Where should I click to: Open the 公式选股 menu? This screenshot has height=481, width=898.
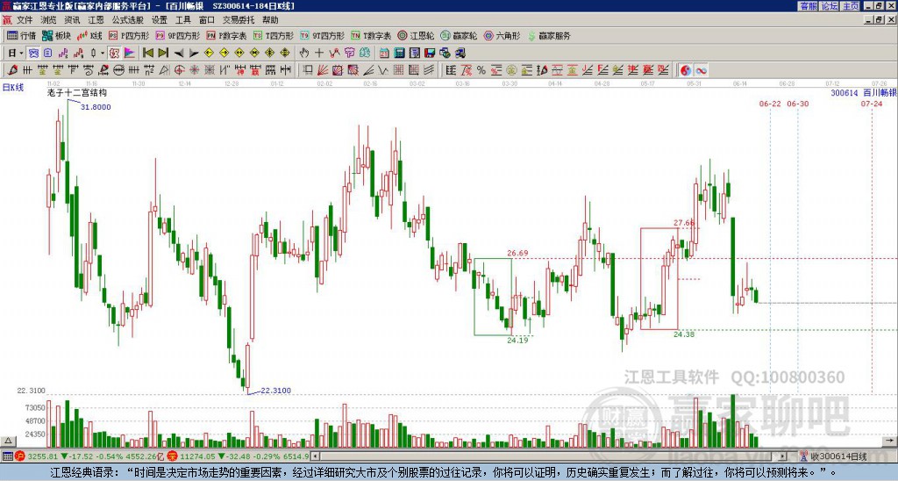pos(128,20)
